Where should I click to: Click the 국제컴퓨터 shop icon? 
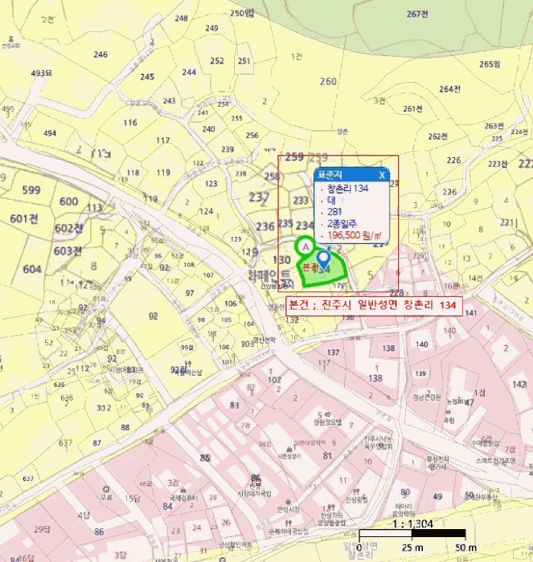tap(183, 491)
